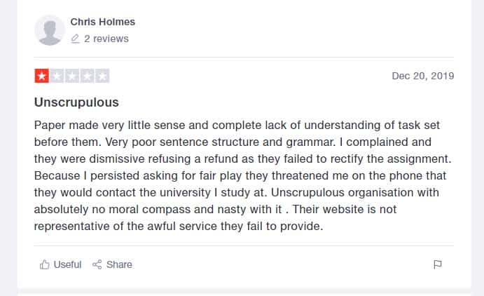484x296 pixels.
Task: Click the word 'university' in the review
Action: pyautogui.click(x=185, y=192)
